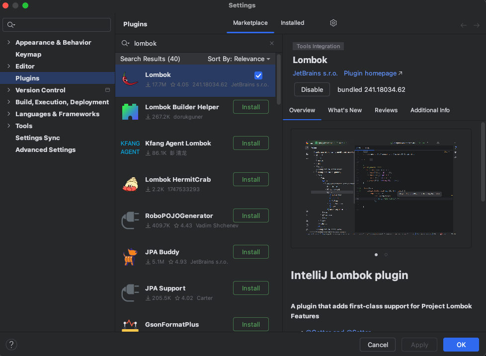The image size is (486, 356).
Task: Open the What's New tab
Action: point(345,110)
